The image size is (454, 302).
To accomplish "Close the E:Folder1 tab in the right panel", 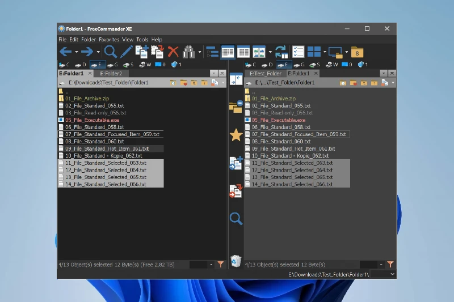I will (316, 74).
